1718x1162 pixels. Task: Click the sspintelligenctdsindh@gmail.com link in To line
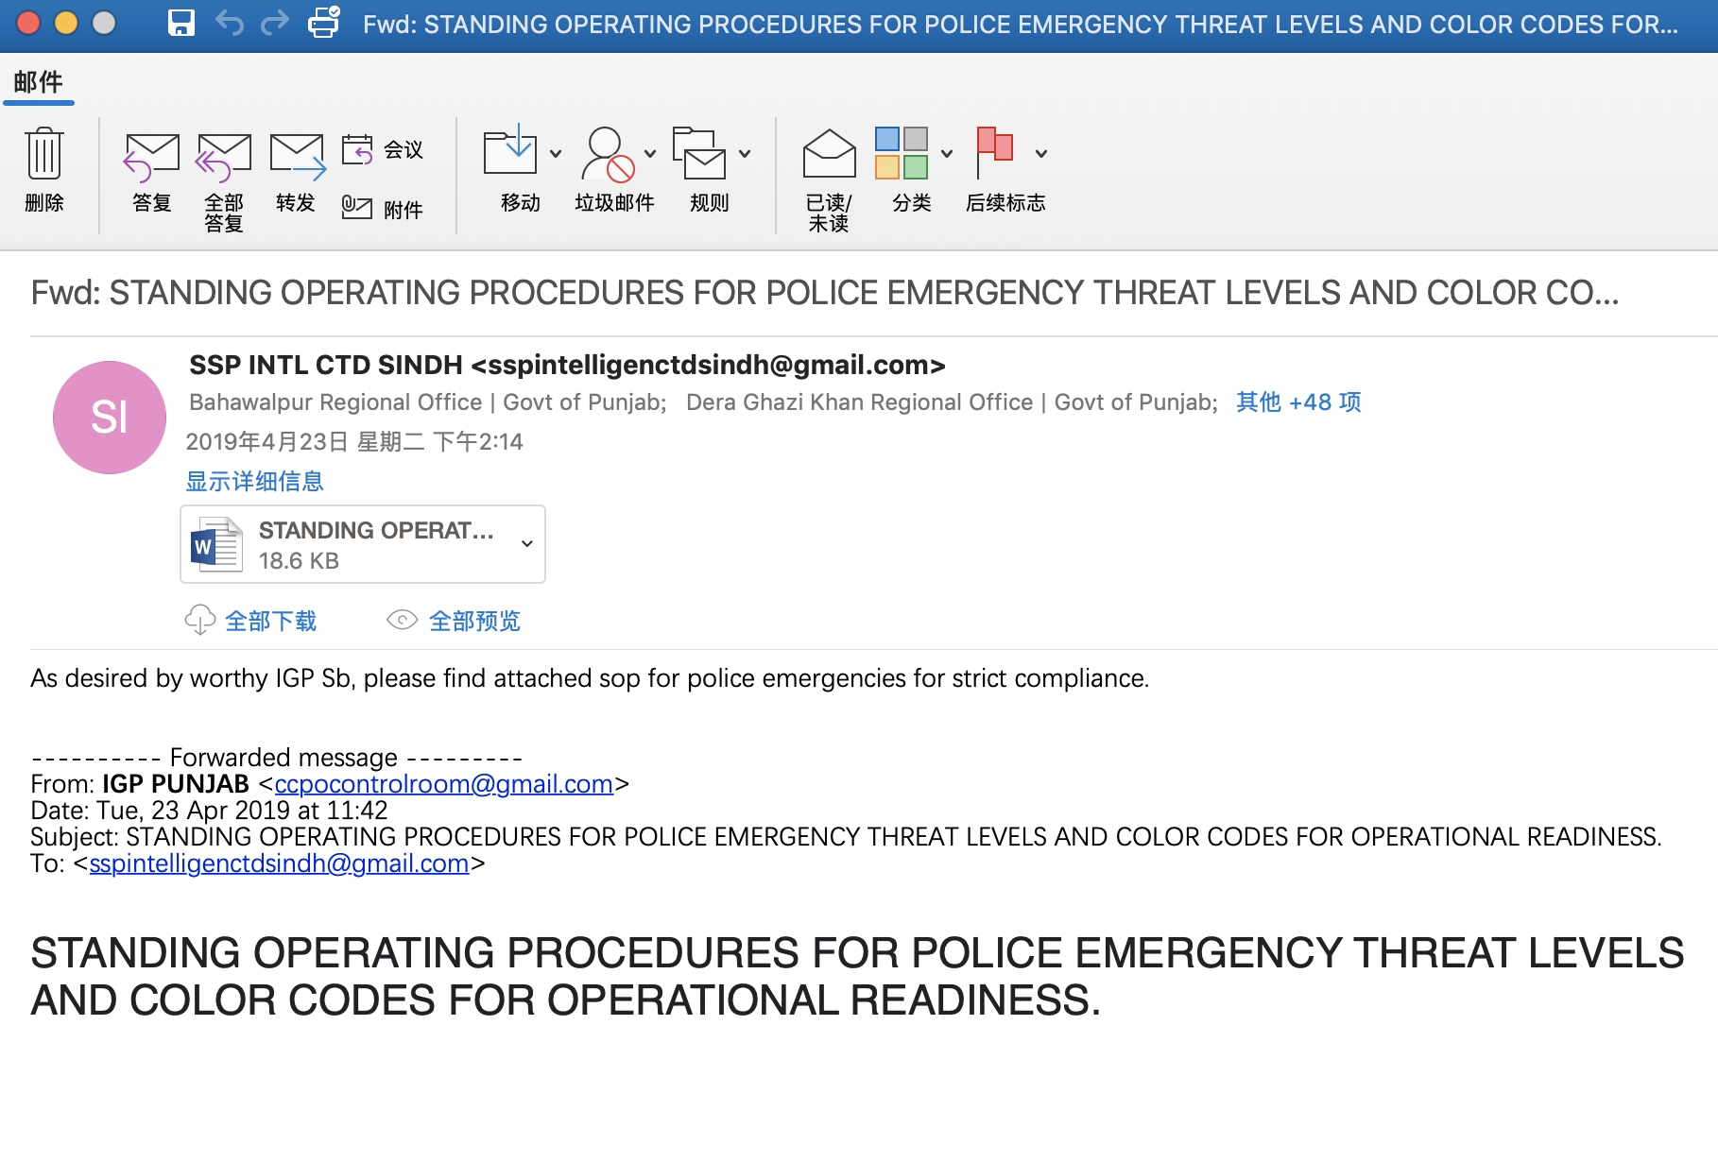279,863
